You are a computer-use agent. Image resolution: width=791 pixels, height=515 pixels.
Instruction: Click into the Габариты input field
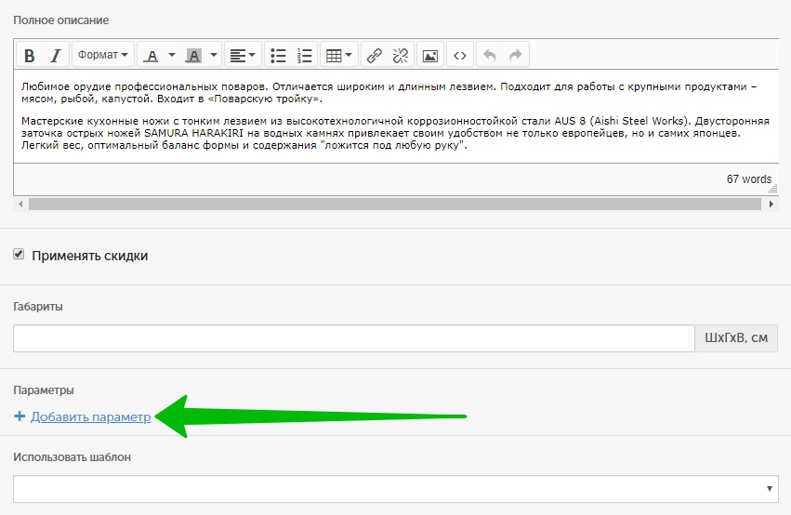(353, 338)
